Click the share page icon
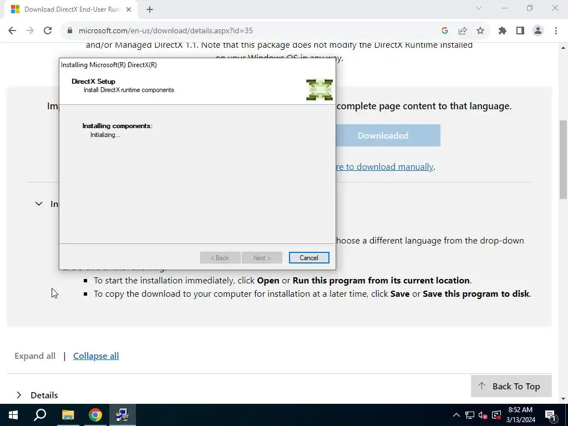The image size is (568, 426). tap(463, 31)
